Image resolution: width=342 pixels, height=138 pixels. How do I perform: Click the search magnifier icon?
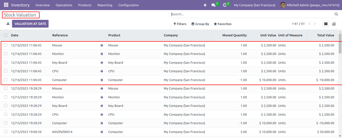point(336,14)
